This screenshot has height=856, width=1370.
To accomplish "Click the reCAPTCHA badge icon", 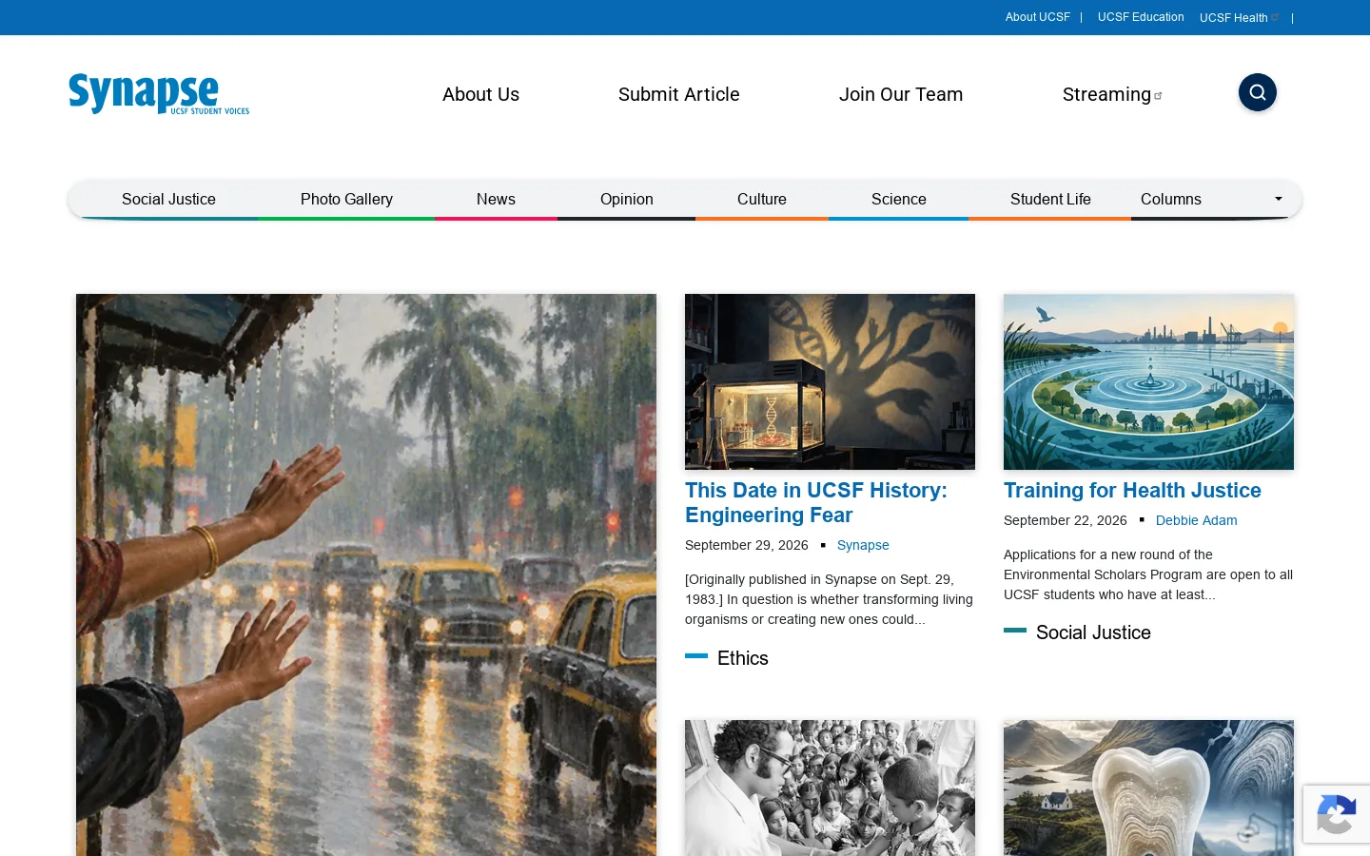I will coord(1337,814).
